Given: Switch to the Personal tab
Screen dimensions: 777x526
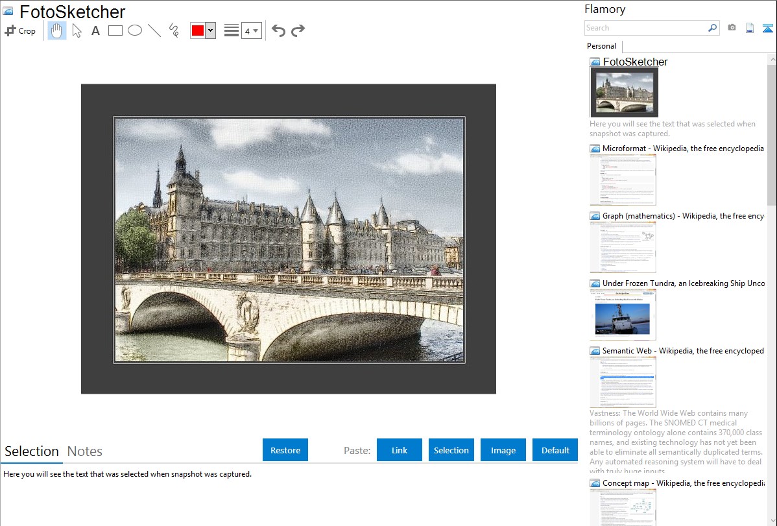Looking at the screenshot, I should pos(602,45).
